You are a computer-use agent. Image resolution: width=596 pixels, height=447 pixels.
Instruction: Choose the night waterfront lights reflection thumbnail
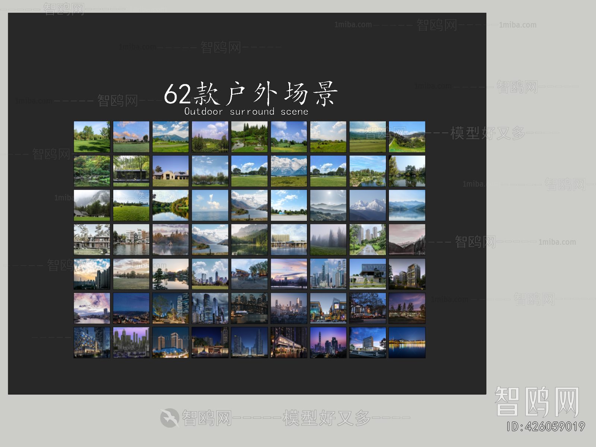click(x=407, y=343)
